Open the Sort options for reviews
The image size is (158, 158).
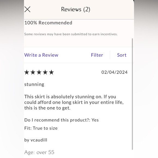(x=122, y=55)
